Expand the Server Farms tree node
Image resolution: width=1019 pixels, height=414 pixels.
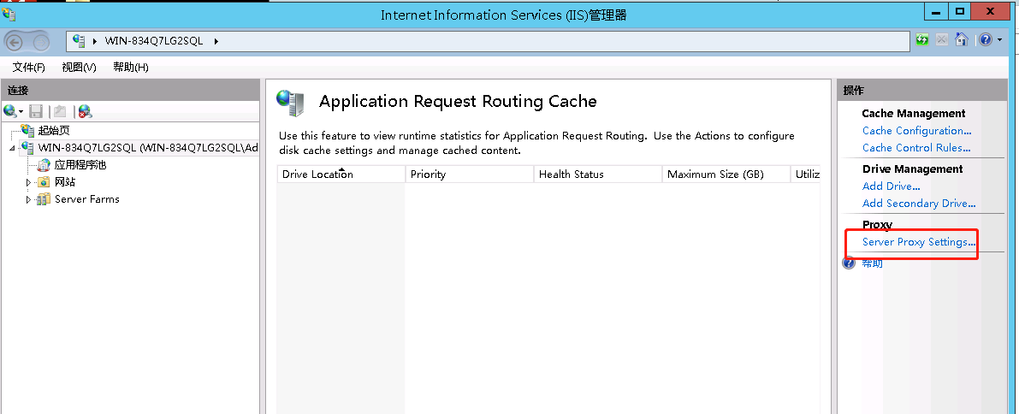pos(29,199)
